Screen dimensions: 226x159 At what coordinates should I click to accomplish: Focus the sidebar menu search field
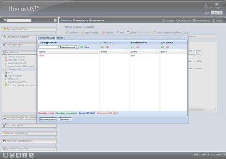pos(19,20)
